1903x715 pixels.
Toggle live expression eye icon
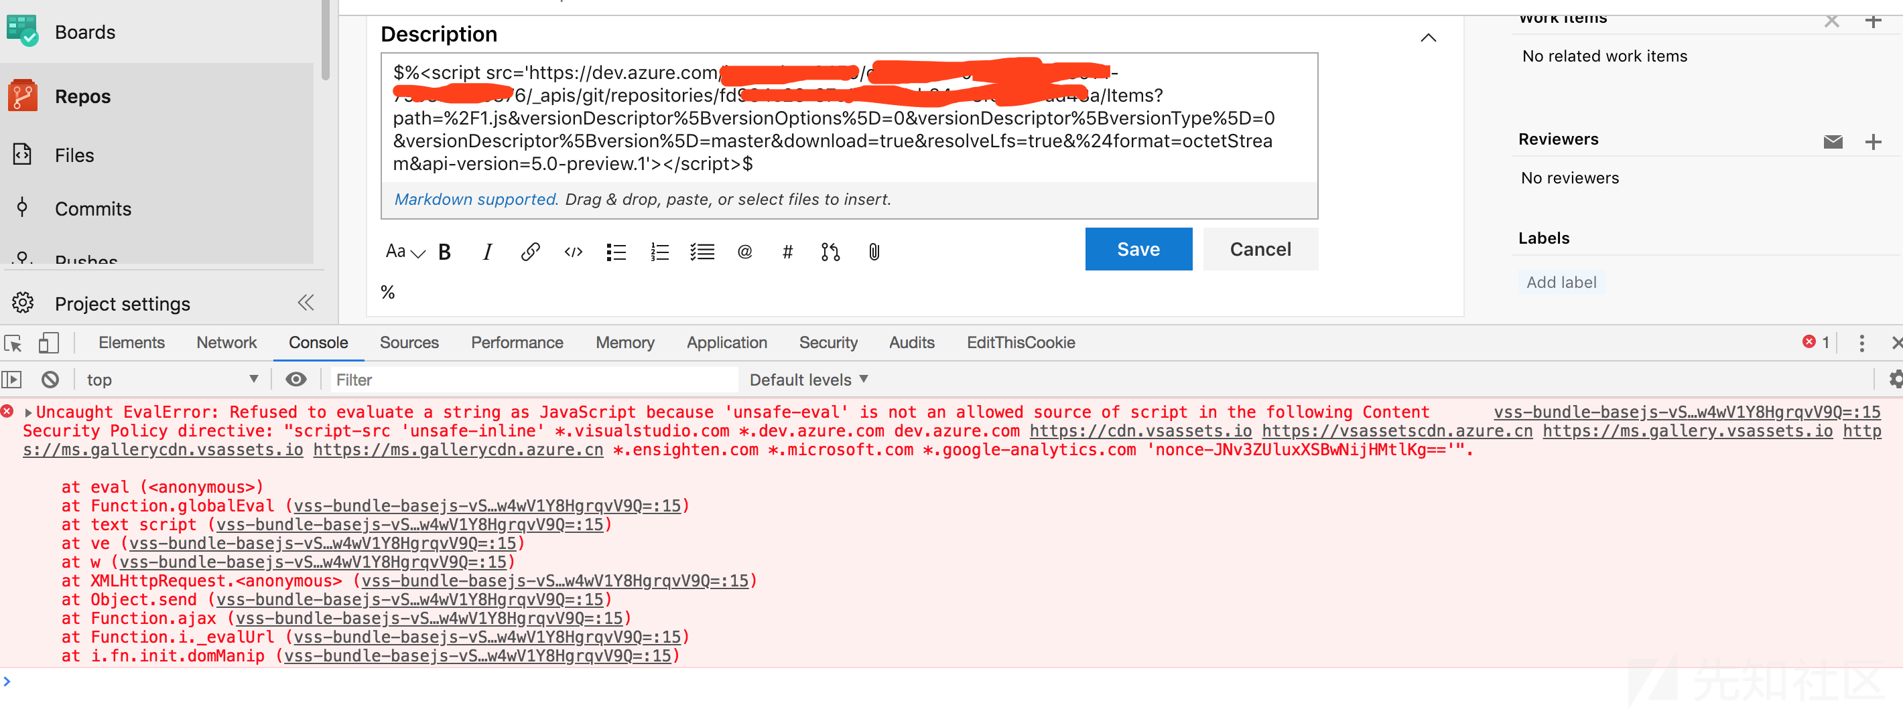296,380
